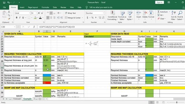The image size is (185, 104).
Task: Open the Clear menu
Action: 162,18
